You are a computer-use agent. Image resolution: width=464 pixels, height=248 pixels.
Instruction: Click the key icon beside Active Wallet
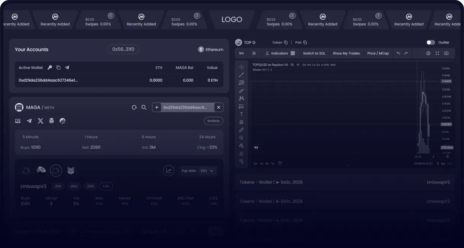coord(50,68)
